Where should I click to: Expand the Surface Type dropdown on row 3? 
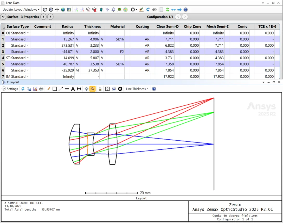(27, 52)
